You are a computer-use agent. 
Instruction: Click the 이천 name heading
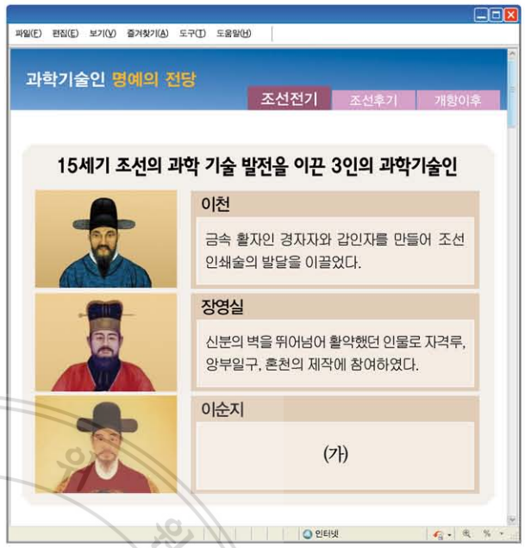[216, 204]
